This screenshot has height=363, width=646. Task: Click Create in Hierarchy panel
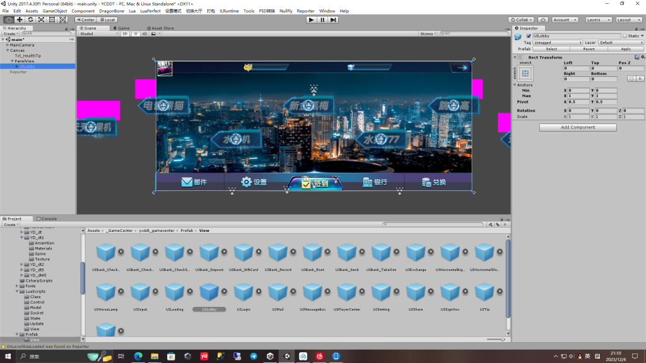click(11, 34)
